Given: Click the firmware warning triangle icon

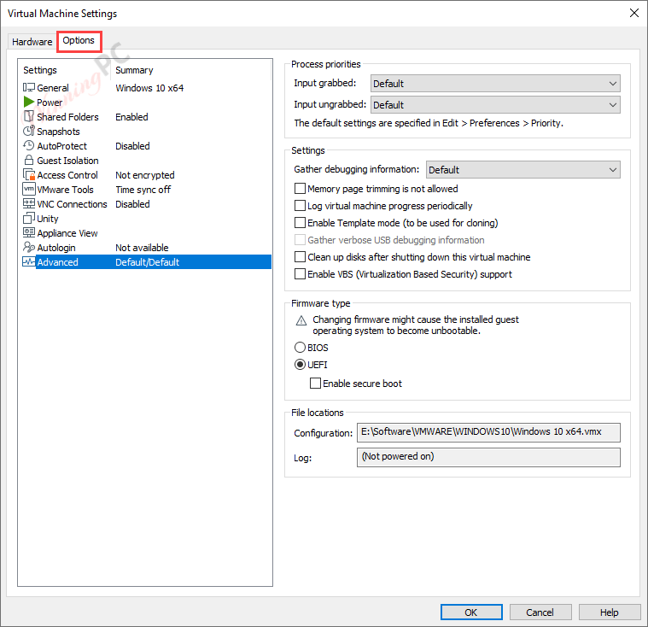Looking at the screenshot, I should (301, 320).
